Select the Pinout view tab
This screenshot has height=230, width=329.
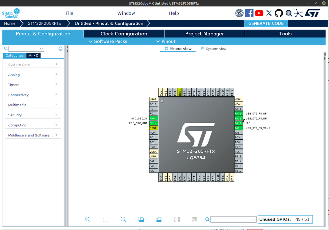(x=178, y=49)
